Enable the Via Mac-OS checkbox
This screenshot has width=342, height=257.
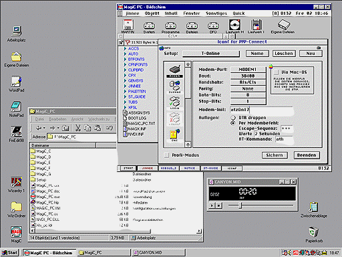(x=277, y=72)
